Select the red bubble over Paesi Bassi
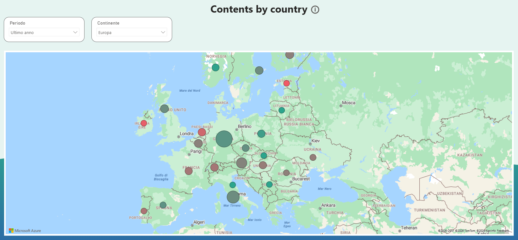 (202, 132)
